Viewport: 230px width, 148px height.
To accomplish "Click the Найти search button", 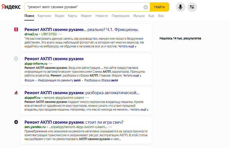I will [x=160, y=7].
